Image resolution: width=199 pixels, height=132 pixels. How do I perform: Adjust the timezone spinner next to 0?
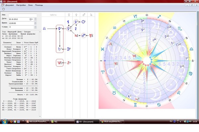(35, 27)
